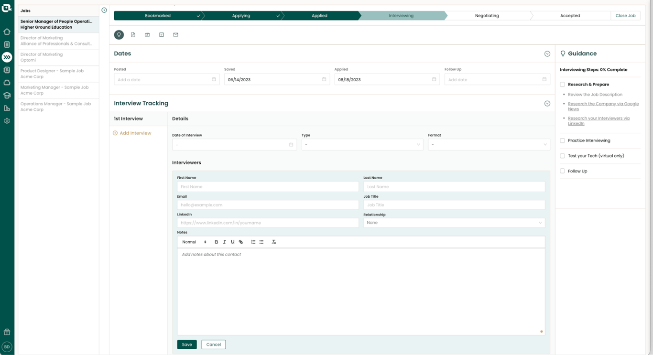
Task: Check the Research & Prepare checkbox
Action: coord(563,85)
